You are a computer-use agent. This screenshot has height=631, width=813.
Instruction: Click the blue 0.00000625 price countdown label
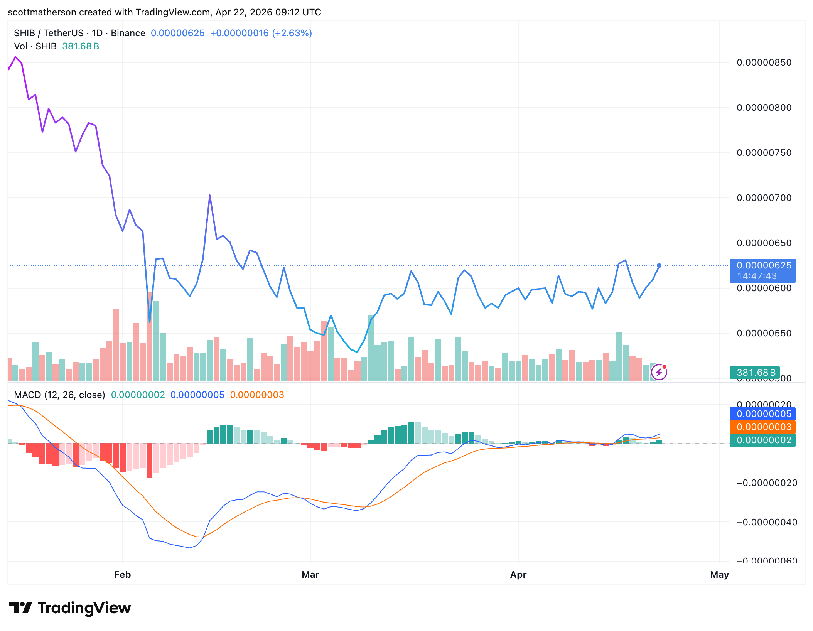point(763,271)
